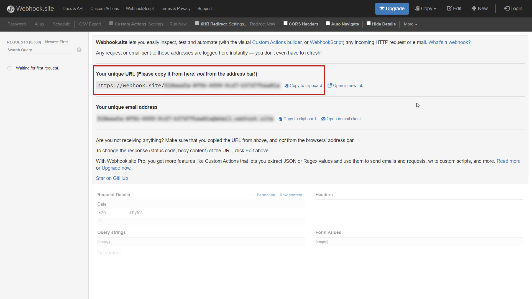Open Custom Actions Settings...
The width and height of the screenshot is (532, 299).
tap(157, 24)
